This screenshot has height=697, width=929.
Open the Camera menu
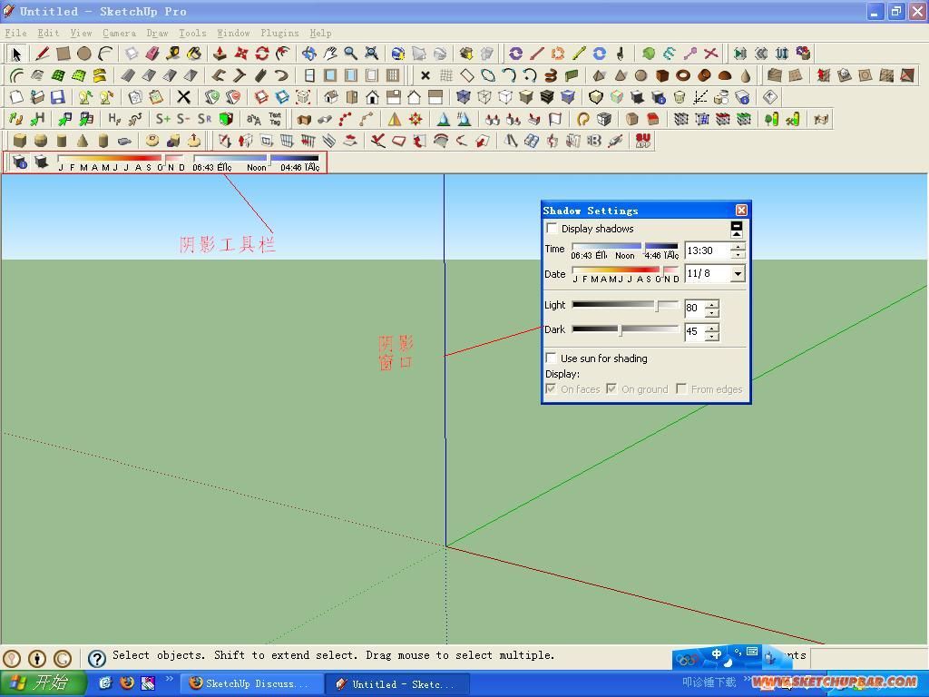pos(119,34)
